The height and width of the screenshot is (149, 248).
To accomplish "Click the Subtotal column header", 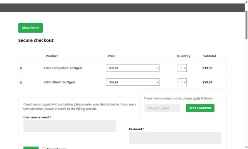I will point(210,56).
